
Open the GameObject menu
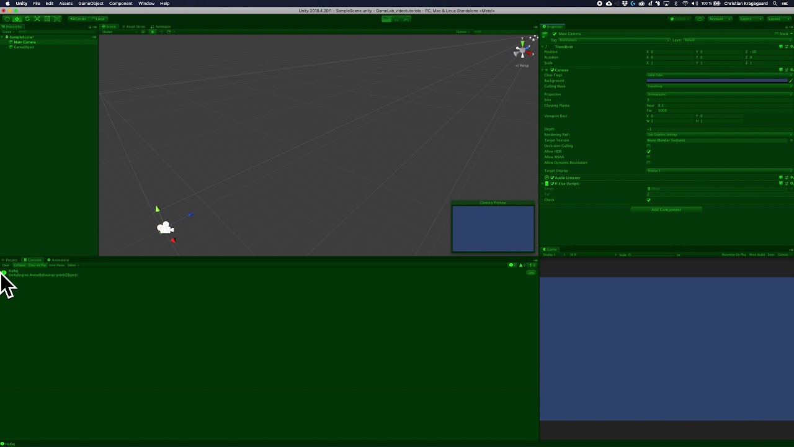(91, 4)
